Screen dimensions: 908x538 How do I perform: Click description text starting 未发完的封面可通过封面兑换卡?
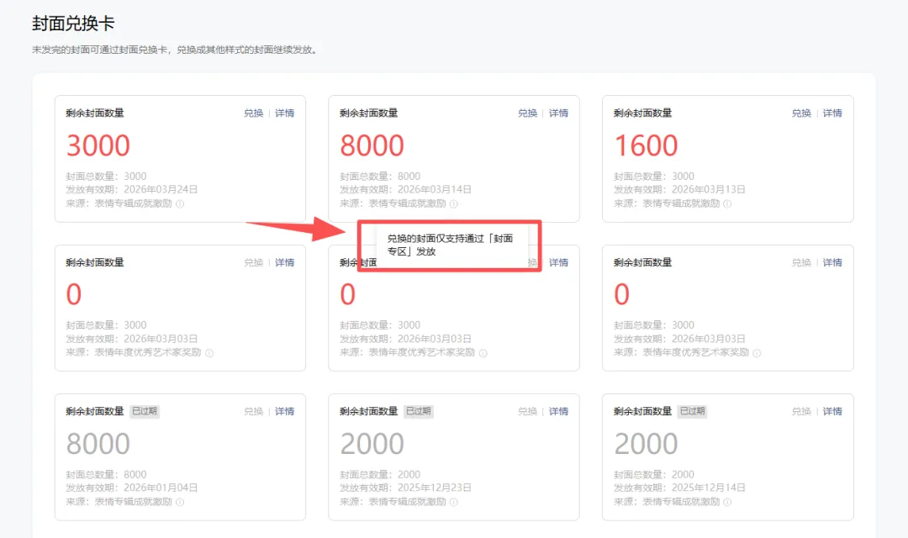coord(176,50)
